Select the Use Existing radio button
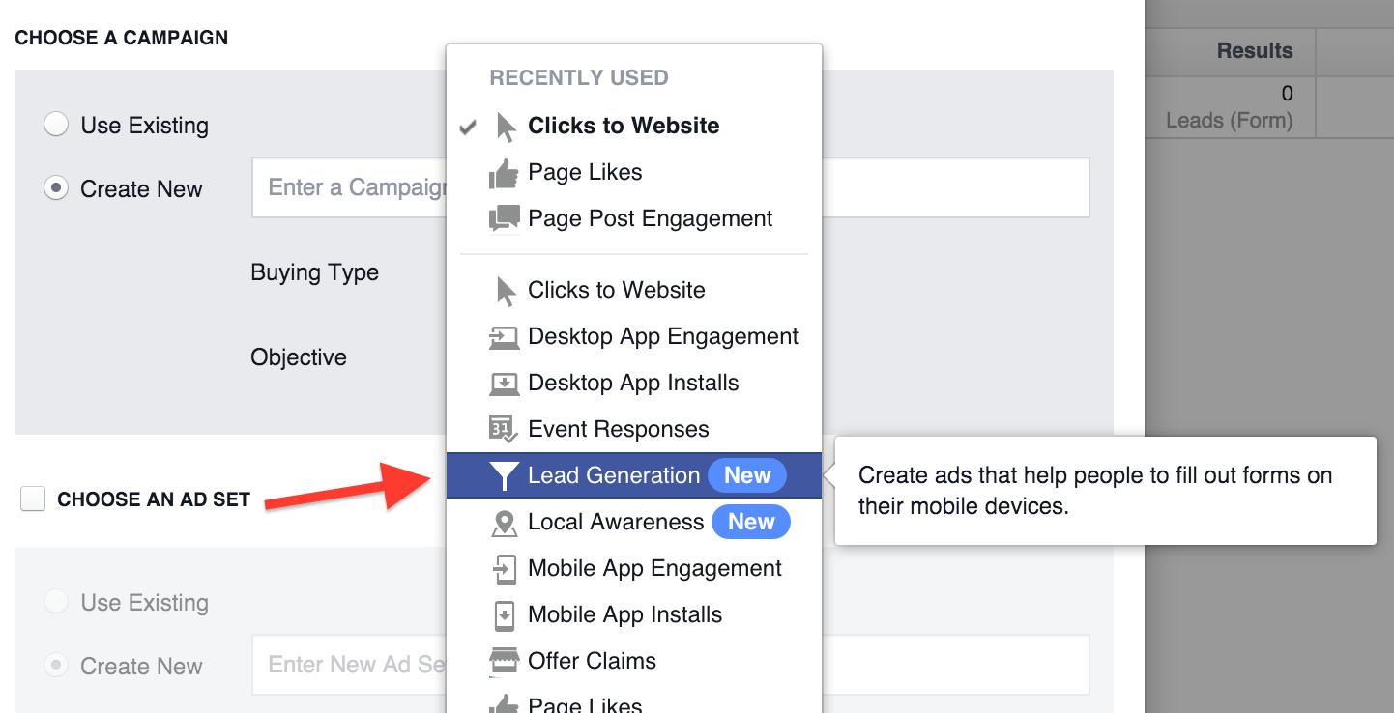1394x713 pixels. (x=56, y=124)
